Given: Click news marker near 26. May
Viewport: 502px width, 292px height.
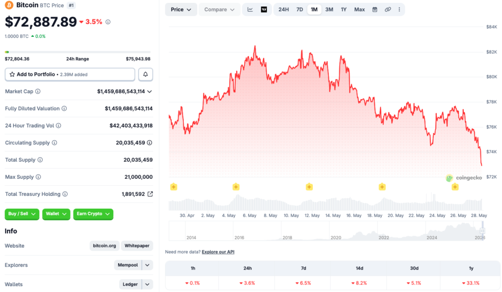Looking at the screenshot, I should (455, 187).
